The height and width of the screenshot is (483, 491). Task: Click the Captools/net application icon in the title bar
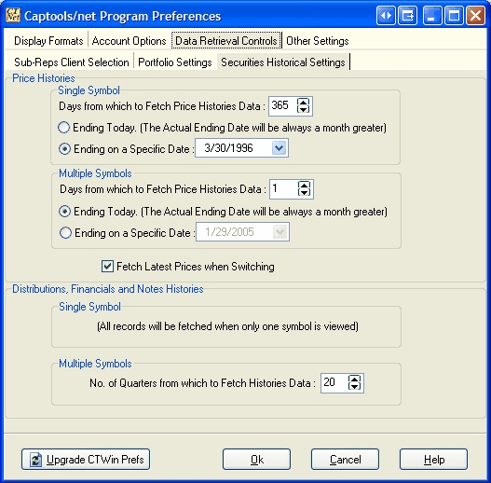click(13, 15)
